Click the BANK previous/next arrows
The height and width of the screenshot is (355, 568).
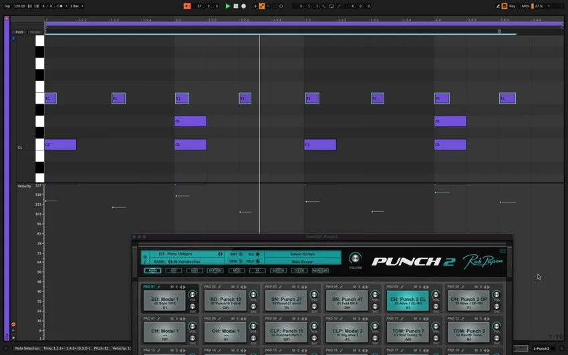pyautogui.click(x=170, y=261)
